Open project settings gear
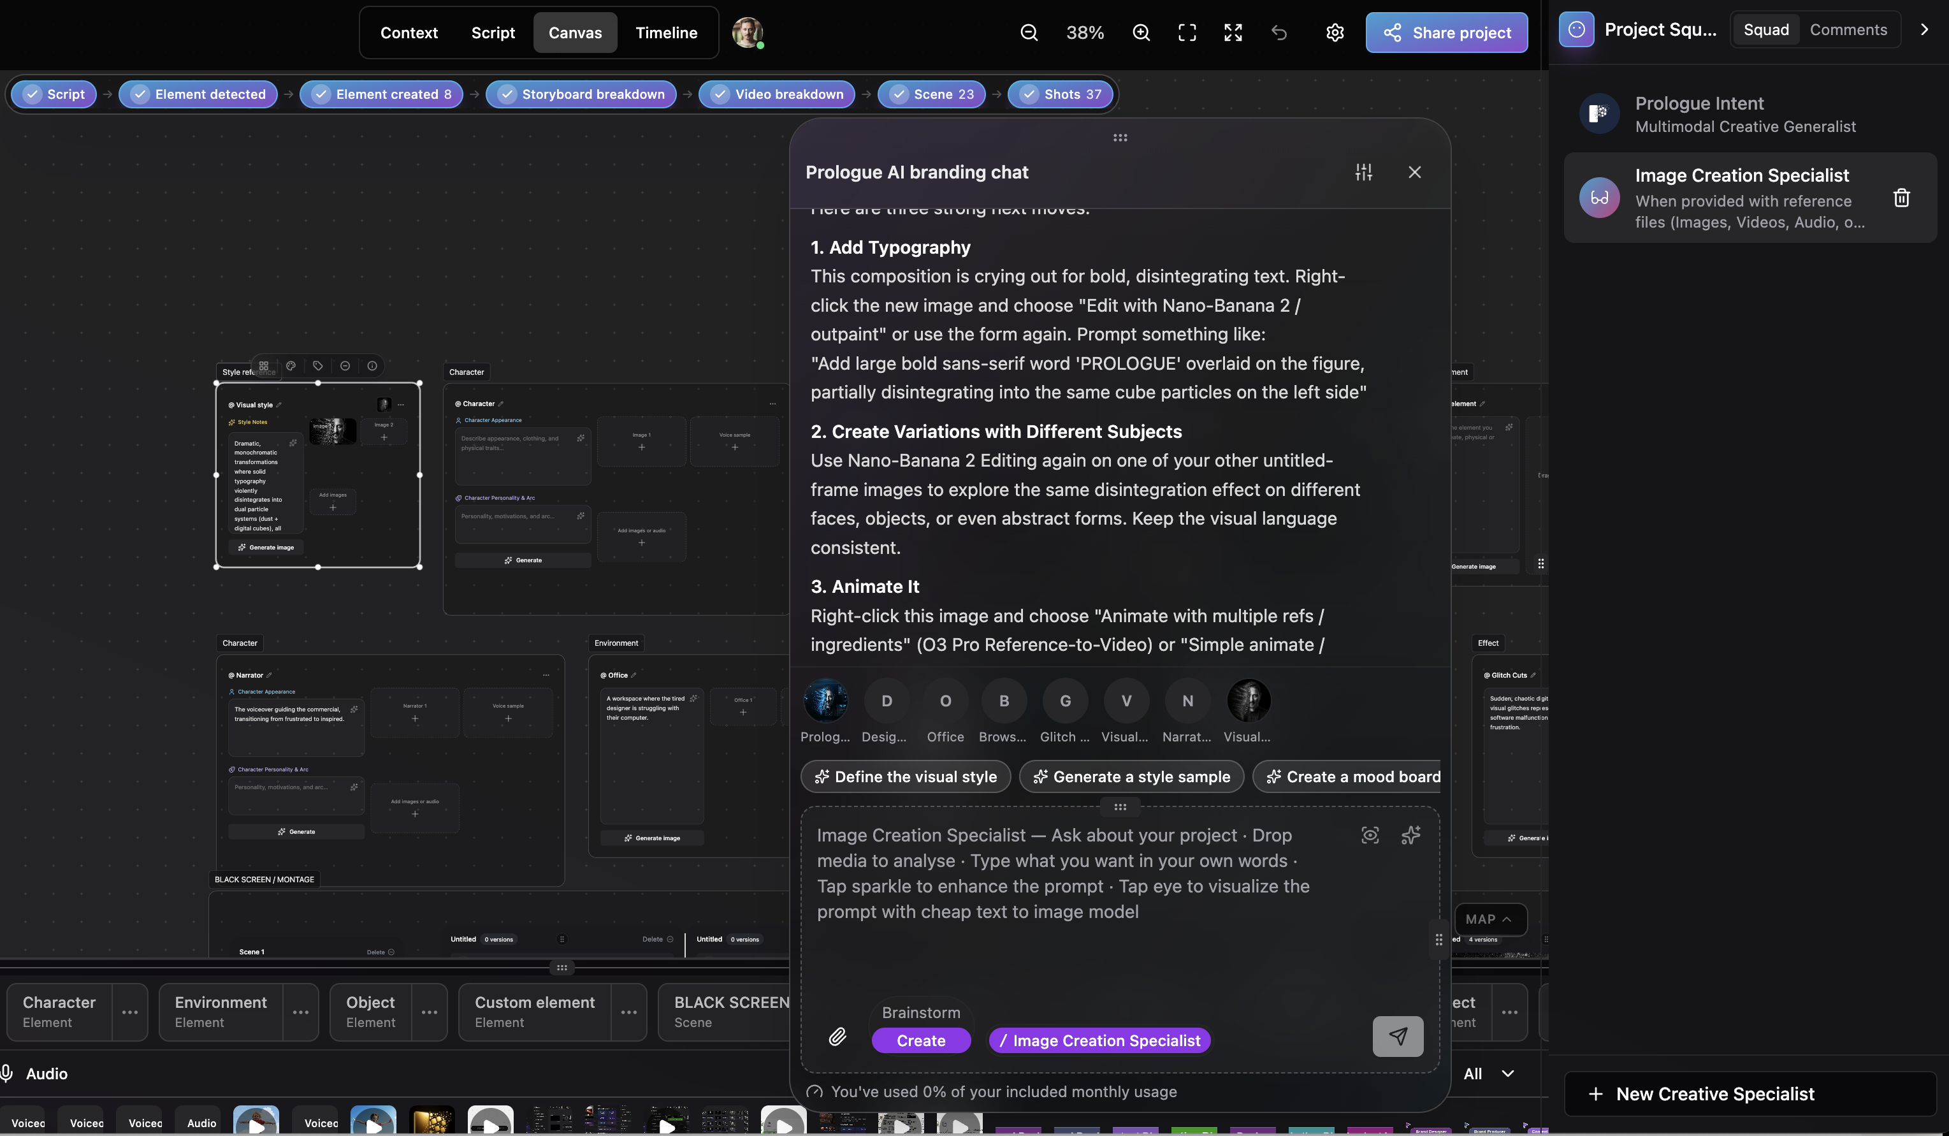The height and width of the screenshot is (1136, 1949). pyautogui.click(x=1335, y=33)
